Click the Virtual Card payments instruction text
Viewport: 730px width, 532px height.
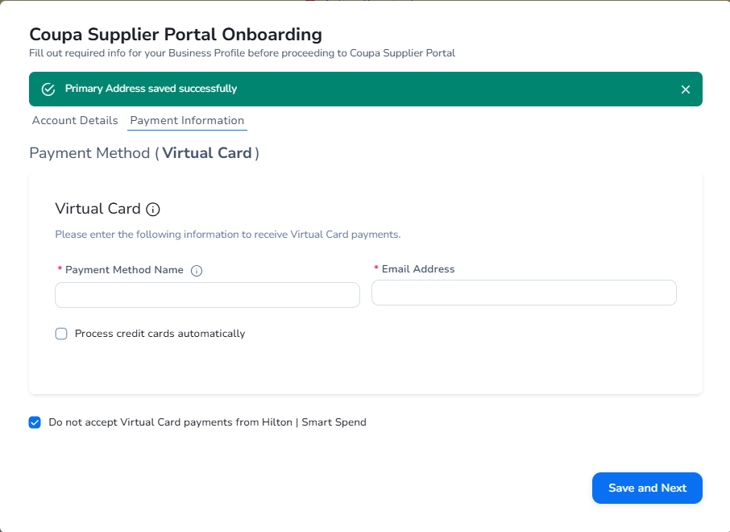[x=227, y=235]
